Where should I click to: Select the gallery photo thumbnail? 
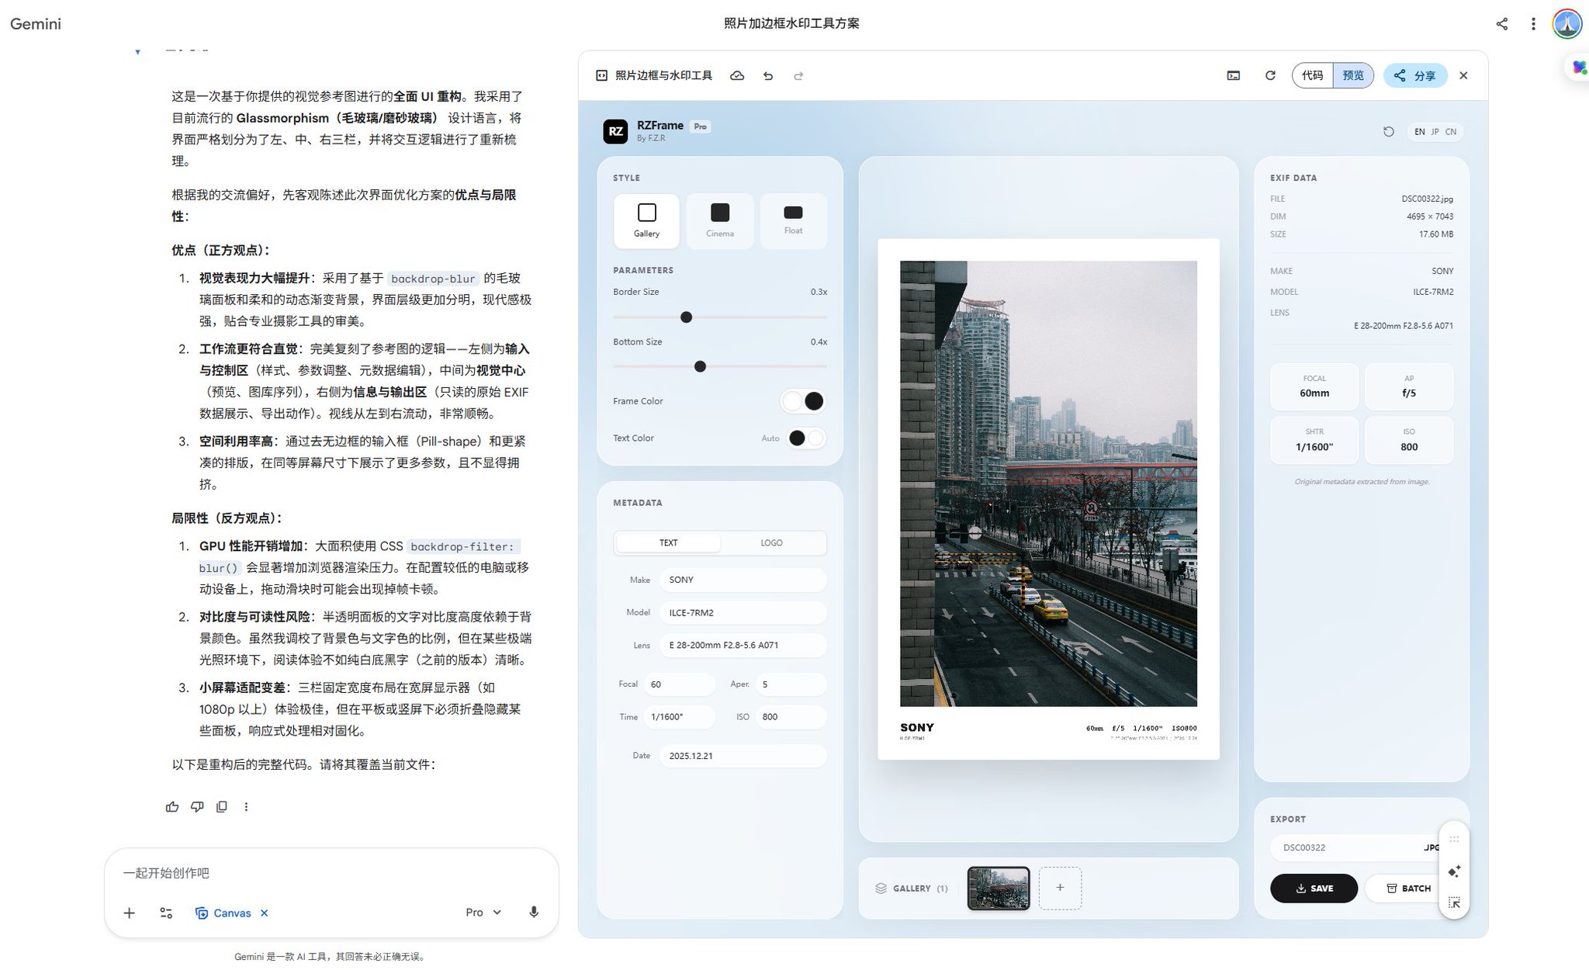tap(999, 889)
